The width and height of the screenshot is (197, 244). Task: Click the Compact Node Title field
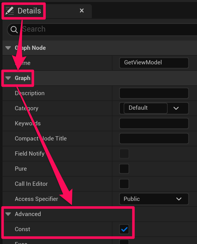pyautogui.click(x=154, y=139)
